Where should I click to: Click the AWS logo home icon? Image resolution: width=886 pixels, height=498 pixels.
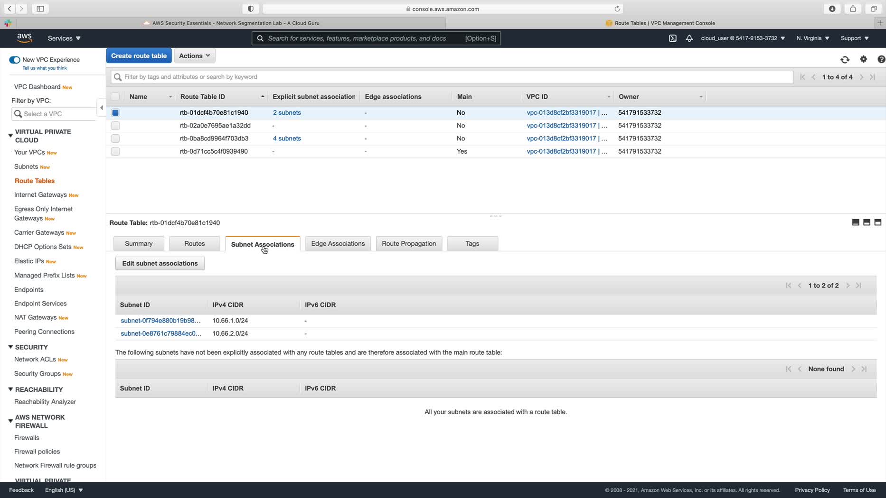coord(24,38)
